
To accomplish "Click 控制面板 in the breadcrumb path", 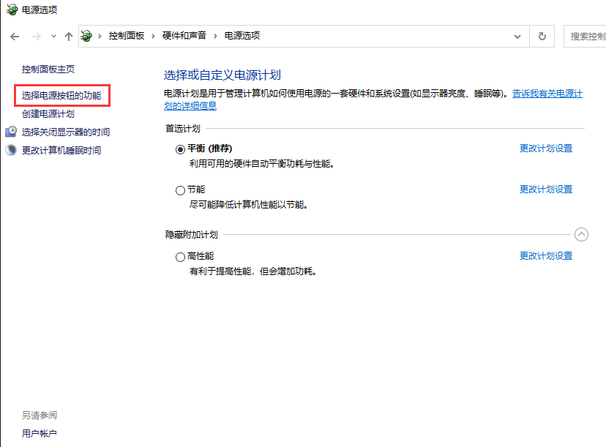I will [x=127, y=36].
